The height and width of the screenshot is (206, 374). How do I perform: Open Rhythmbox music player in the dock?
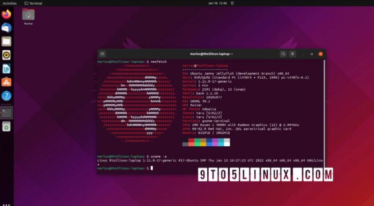7,55
